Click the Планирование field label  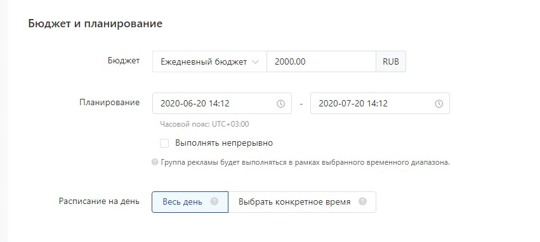pyautogui.click(x=110, y=103)
